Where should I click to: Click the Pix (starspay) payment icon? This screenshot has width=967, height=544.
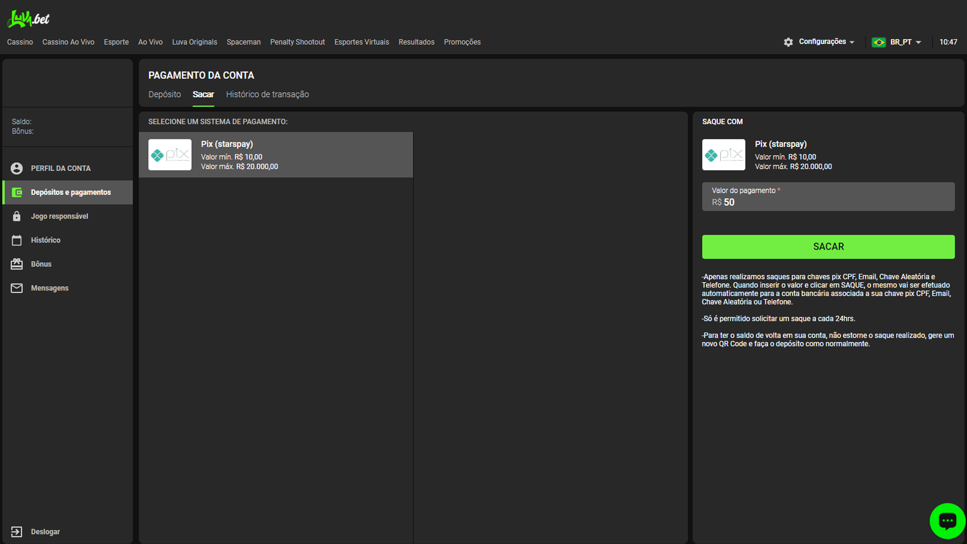(171, 154)
